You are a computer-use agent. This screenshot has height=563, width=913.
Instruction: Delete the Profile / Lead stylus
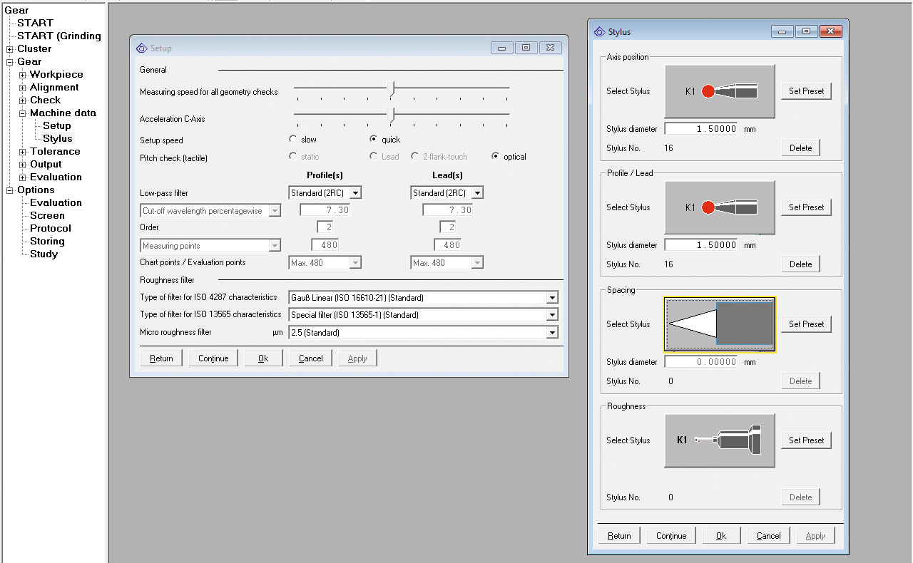(800, 264)
